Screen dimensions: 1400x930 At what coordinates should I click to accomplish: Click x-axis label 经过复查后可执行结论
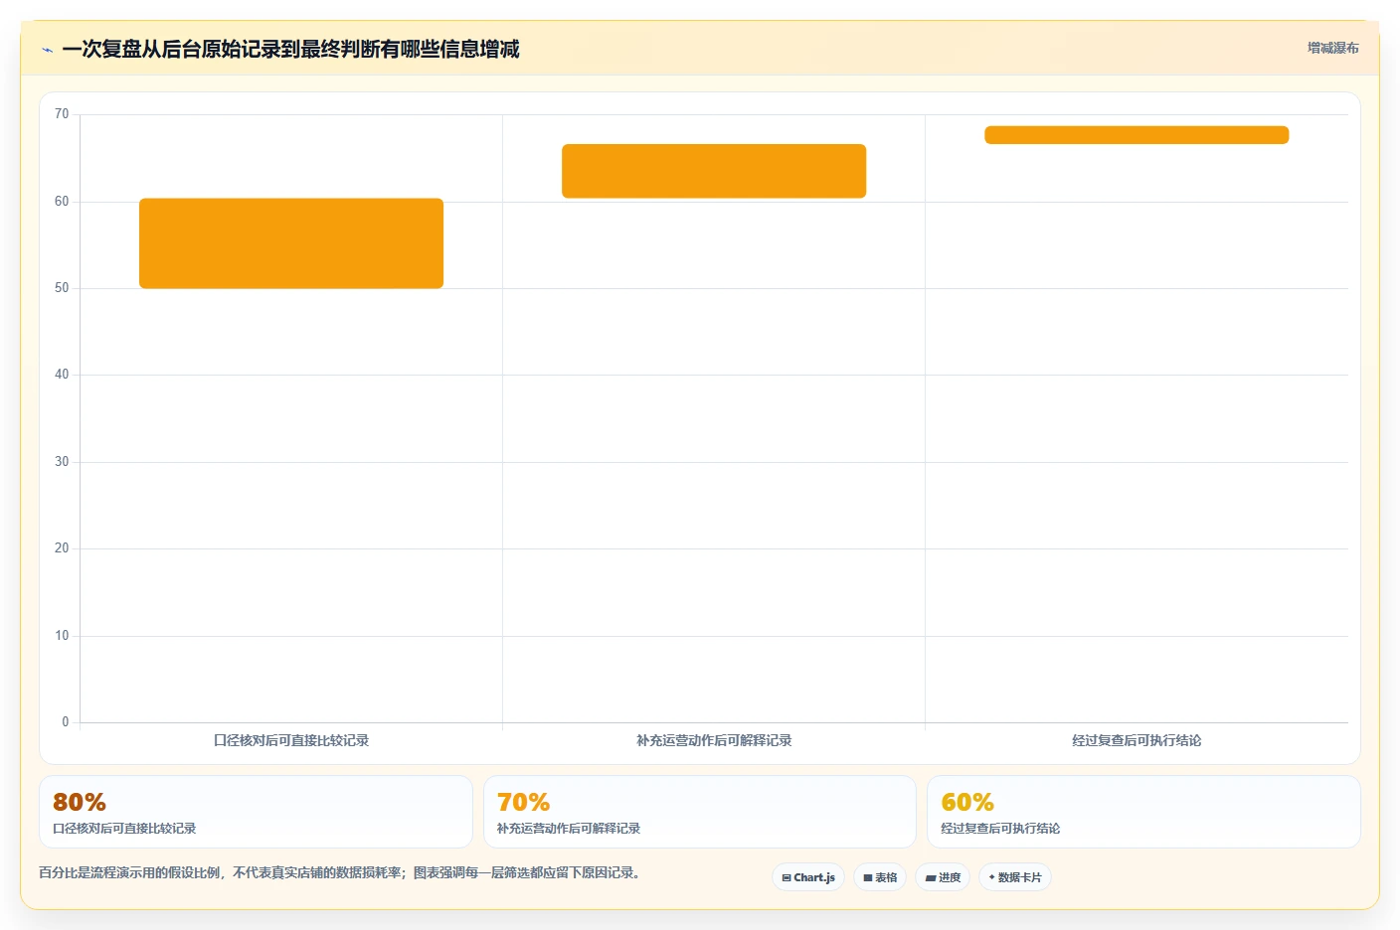pos(1137,740)
